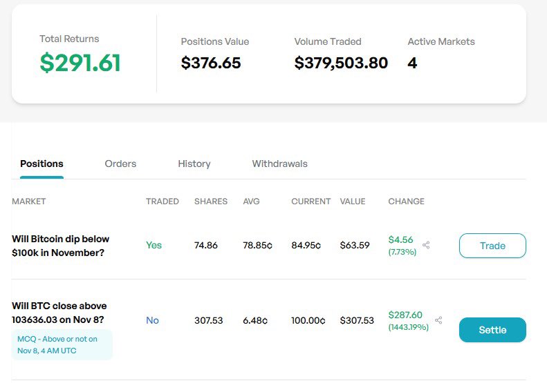The width and height of the screenshot is (547, 383).
Task: Select the Positions Value label
Action: 215,41
